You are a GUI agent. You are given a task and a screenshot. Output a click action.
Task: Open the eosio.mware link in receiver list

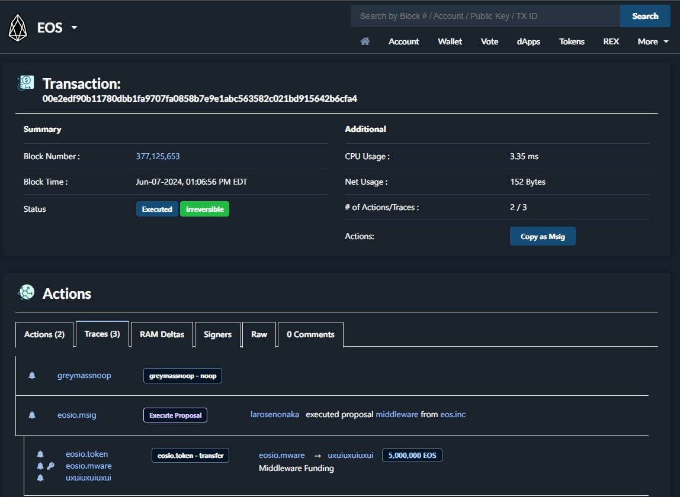click(x=88, y=466)
